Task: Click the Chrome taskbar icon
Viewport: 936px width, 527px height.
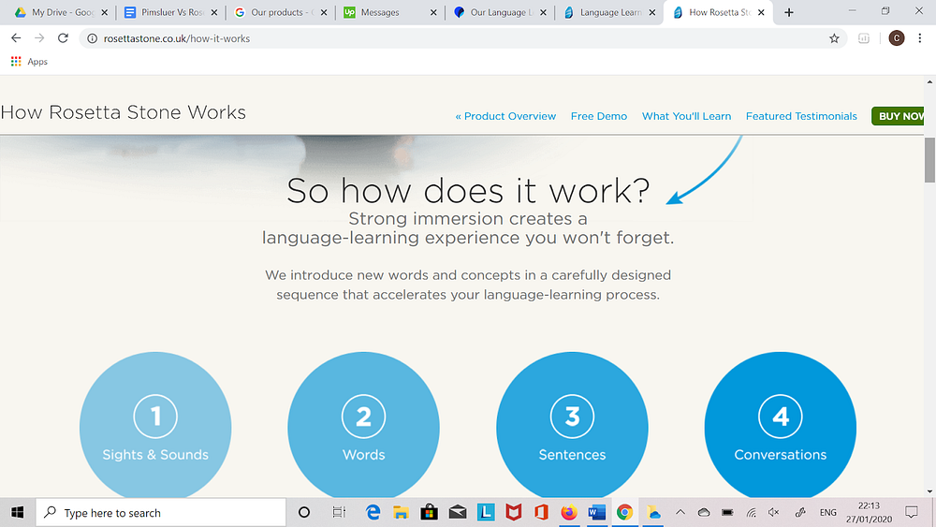Action: (x=625, y=512)
